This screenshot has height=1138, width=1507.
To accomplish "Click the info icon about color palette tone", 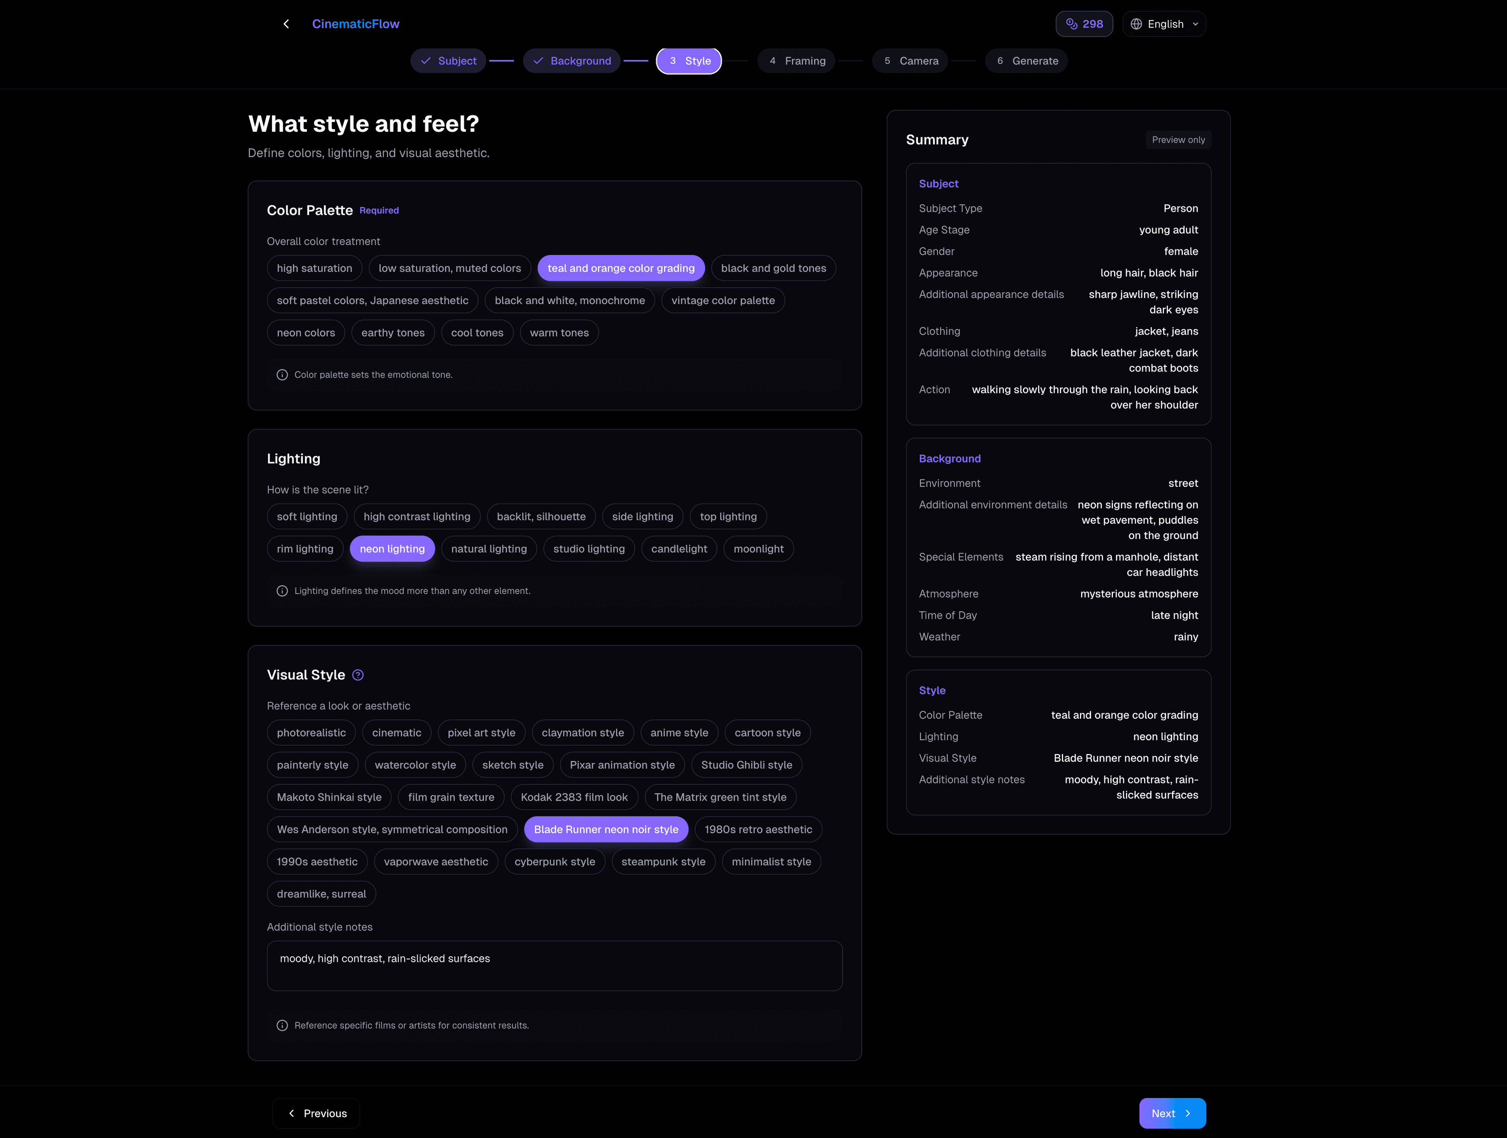I will pos(282,375).
